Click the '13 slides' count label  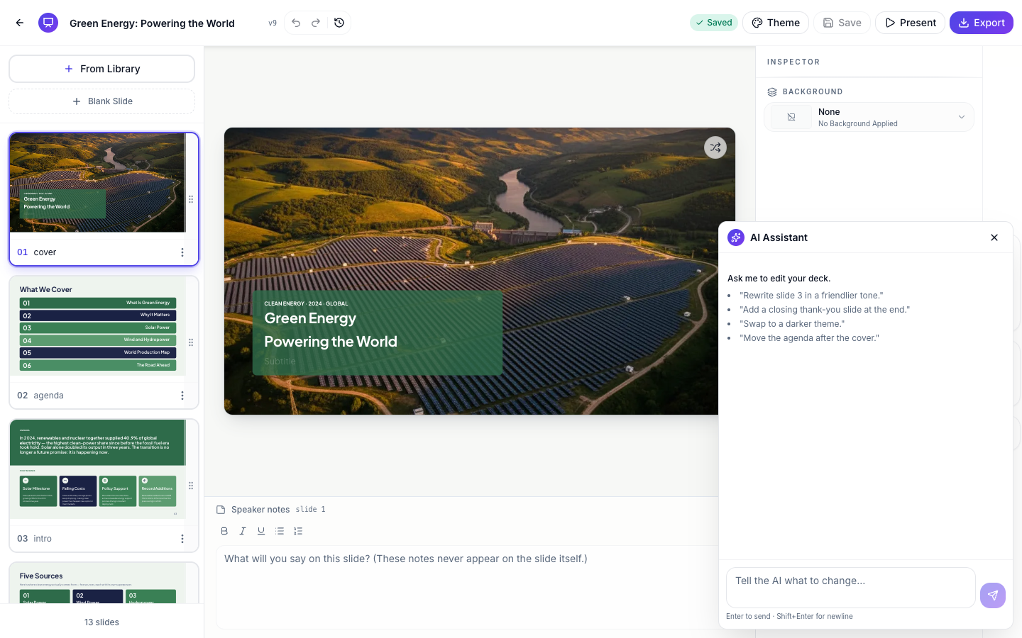click(x=101, y=622)
